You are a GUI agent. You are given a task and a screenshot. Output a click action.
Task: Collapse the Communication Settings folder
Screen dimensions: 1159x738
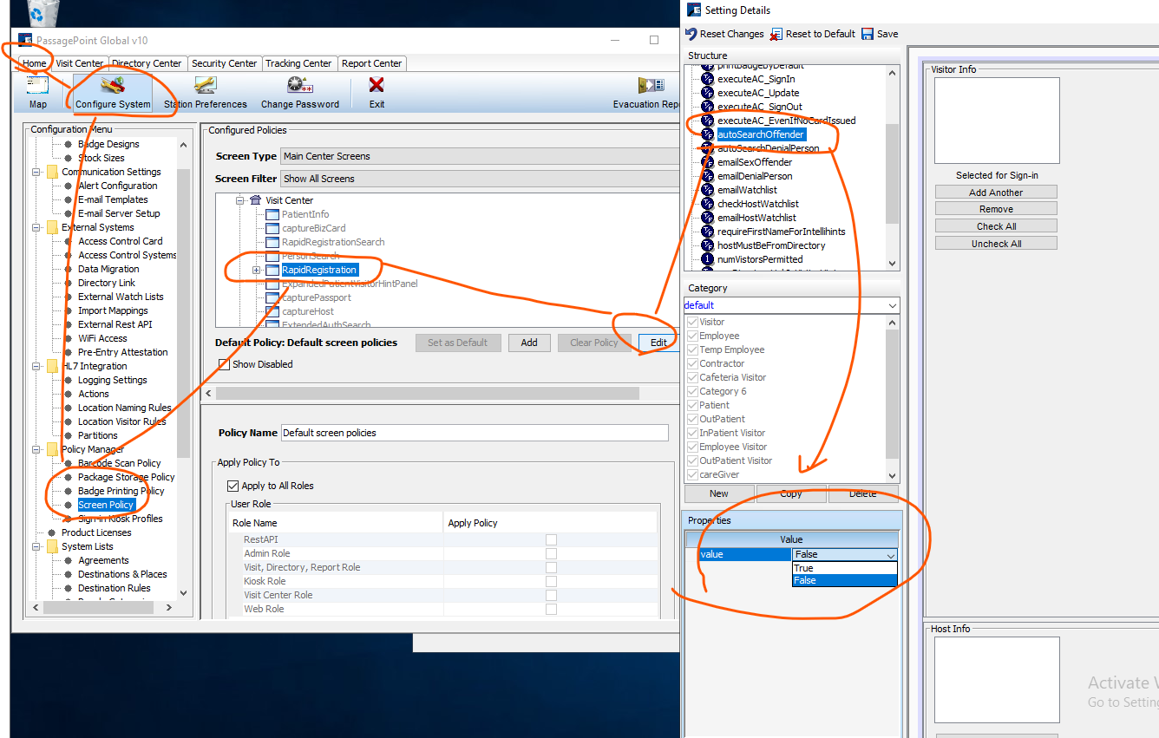click(x=37, y=172)
